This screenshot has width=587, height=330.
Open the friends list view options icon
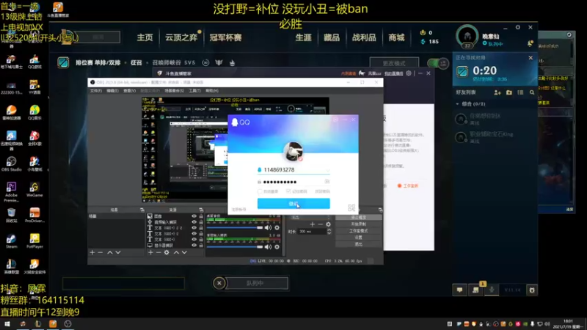coord(520,92)
